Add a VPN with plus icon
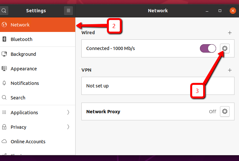Screen dimensions: 239x161 click(230, 70)
